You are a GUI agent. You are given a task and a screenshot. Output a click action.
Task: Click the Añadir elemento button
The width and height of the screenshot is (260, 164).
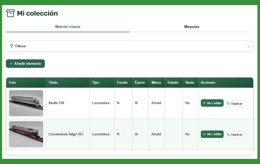[x=25, y=64]
